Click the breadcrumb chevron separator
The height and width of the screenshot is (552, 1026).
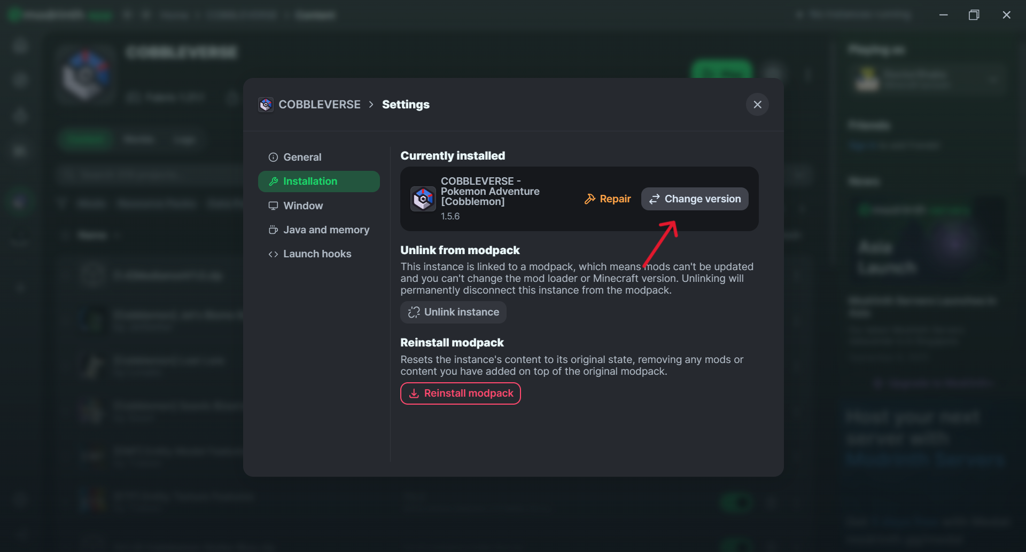(x=371, y=105)
